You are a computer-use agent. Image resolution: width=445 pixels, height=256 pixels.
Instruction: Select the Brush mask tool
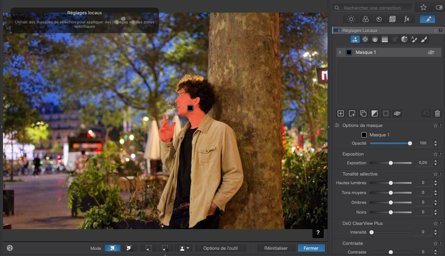424,39
